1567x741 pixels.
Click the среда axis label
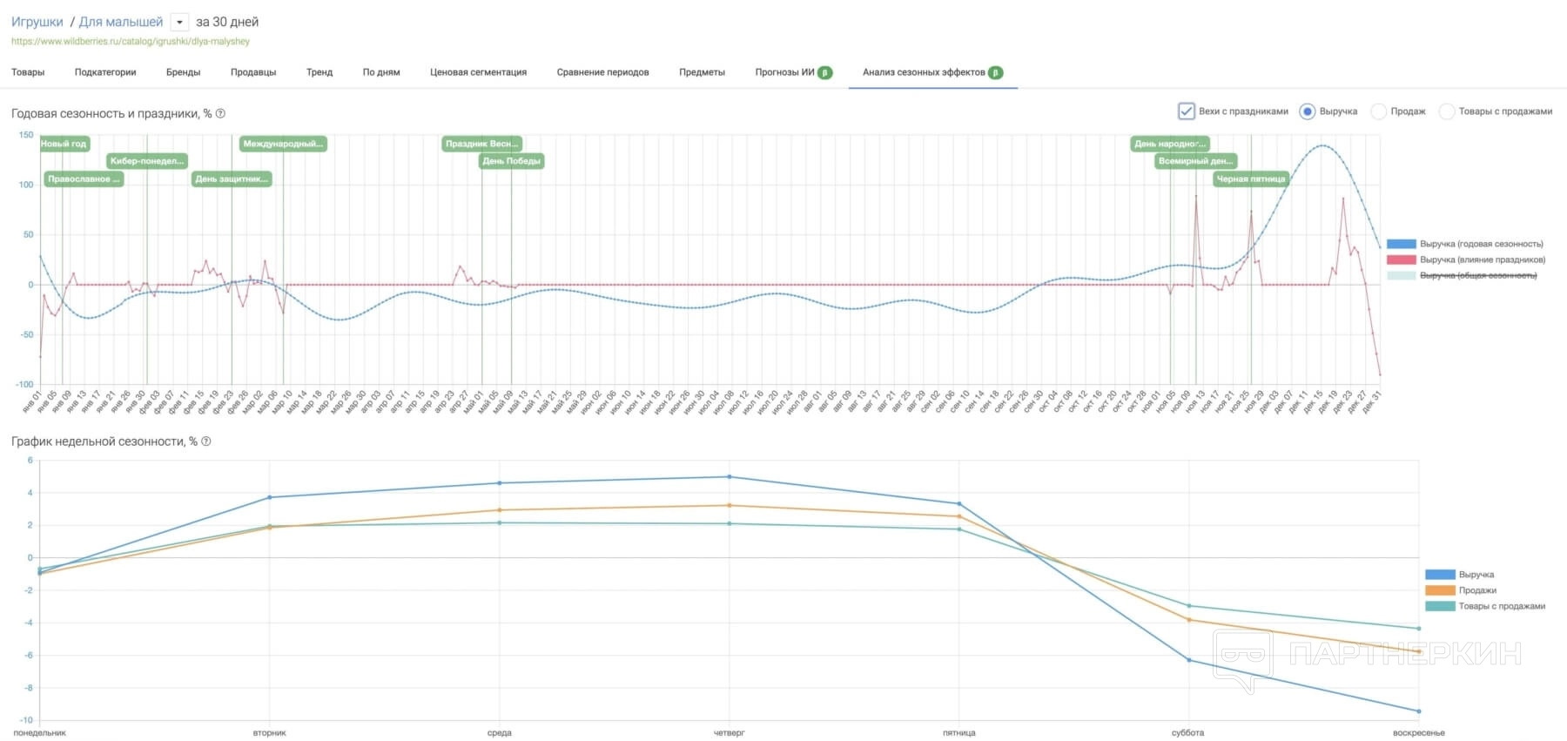[x=500, y=733]
